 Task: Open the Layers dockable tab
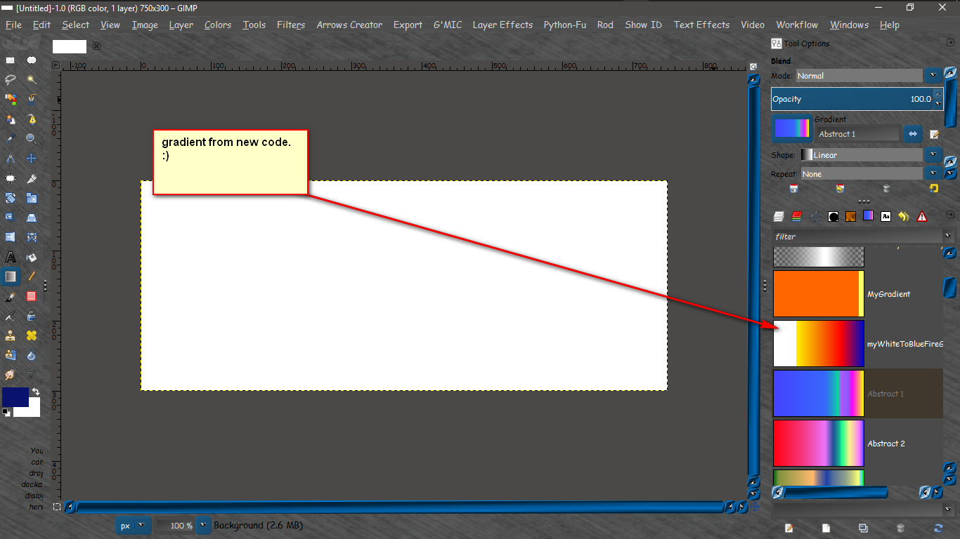point(779,216)
